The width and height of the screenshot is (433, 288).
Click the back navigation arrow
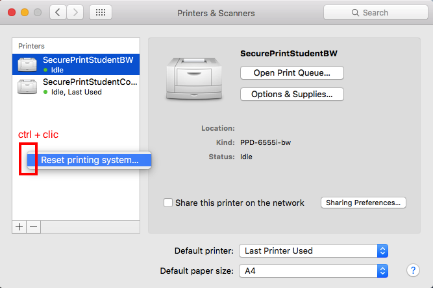point(58,12)
